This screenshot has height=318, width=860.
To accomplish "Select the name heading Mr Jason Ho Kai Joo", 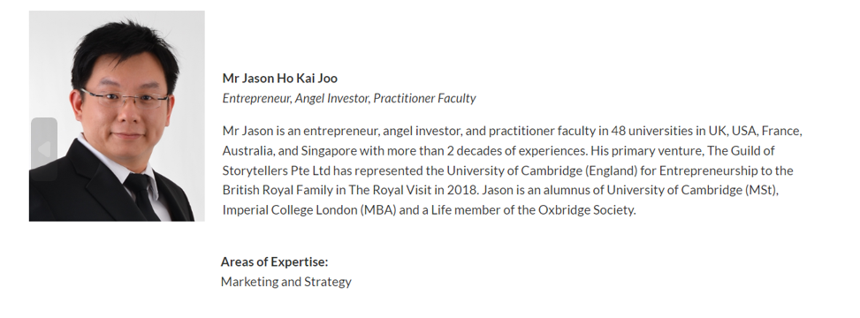I will [x=279, y=79].
